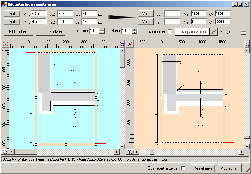The width and height of the screenshot is (251, 174).
Task: Click fit-to-view icon above left image panel
Action: pos(5,44)
